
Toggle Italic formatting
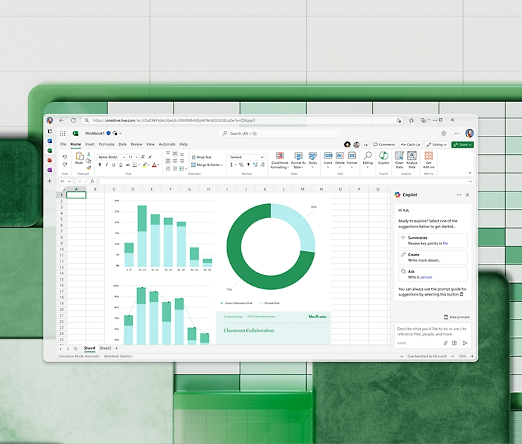pyautogui.click(x=108, y=165)
